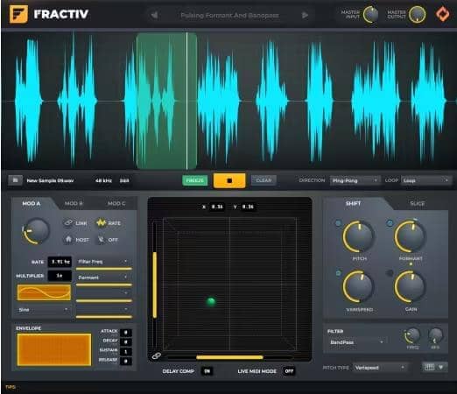Toggle Delay Comp ON switch

[x=207, y=371]
